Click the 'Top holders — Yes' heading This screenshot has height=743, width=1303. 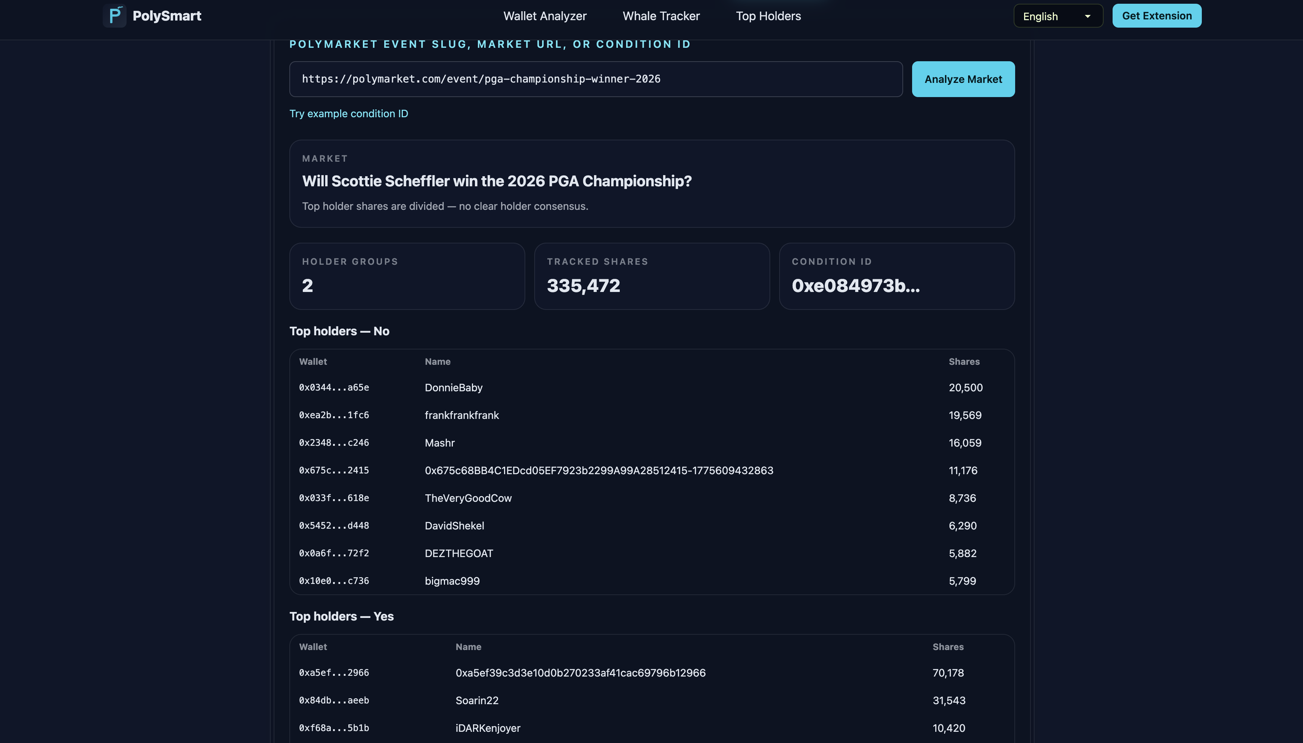point(341,616)
